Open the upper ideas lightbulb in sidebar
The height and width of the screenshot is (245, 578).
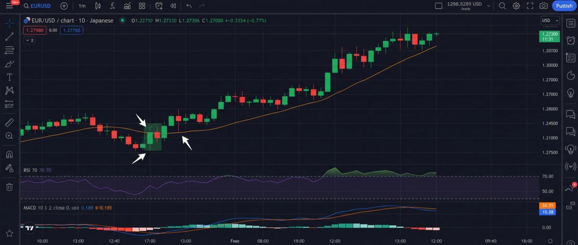coord(571,93)
